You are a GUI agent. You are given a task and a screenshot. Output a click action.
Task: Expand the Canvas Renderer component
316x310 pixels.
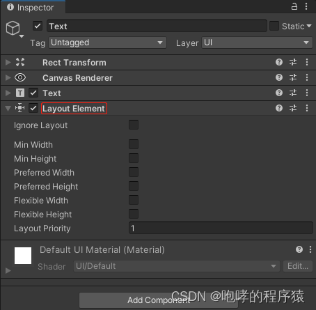pos(8,77)
